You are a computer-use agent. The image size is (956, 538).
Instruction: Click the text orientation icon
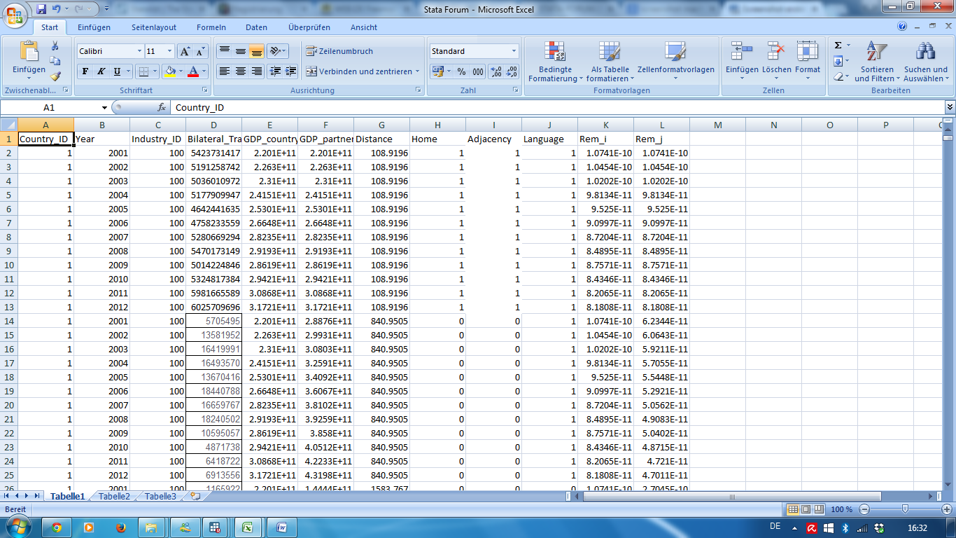pyautogui.click(x=276, y=51)
